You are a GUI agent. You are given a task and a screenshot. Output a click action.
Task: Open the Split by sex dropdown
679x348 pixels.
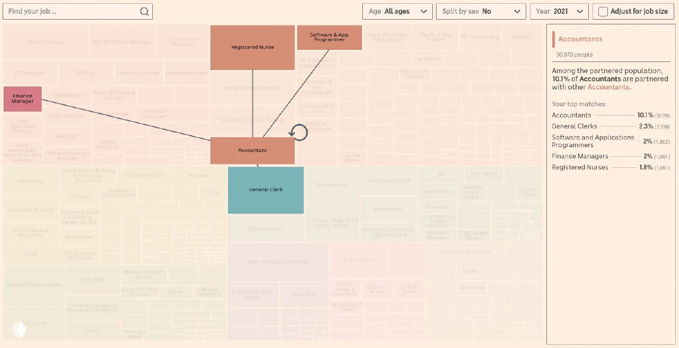(481, 11)
